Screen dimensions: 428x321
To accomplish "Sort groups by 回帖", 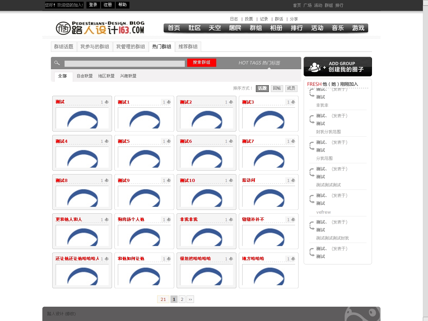I will click(x=277, y=88).
